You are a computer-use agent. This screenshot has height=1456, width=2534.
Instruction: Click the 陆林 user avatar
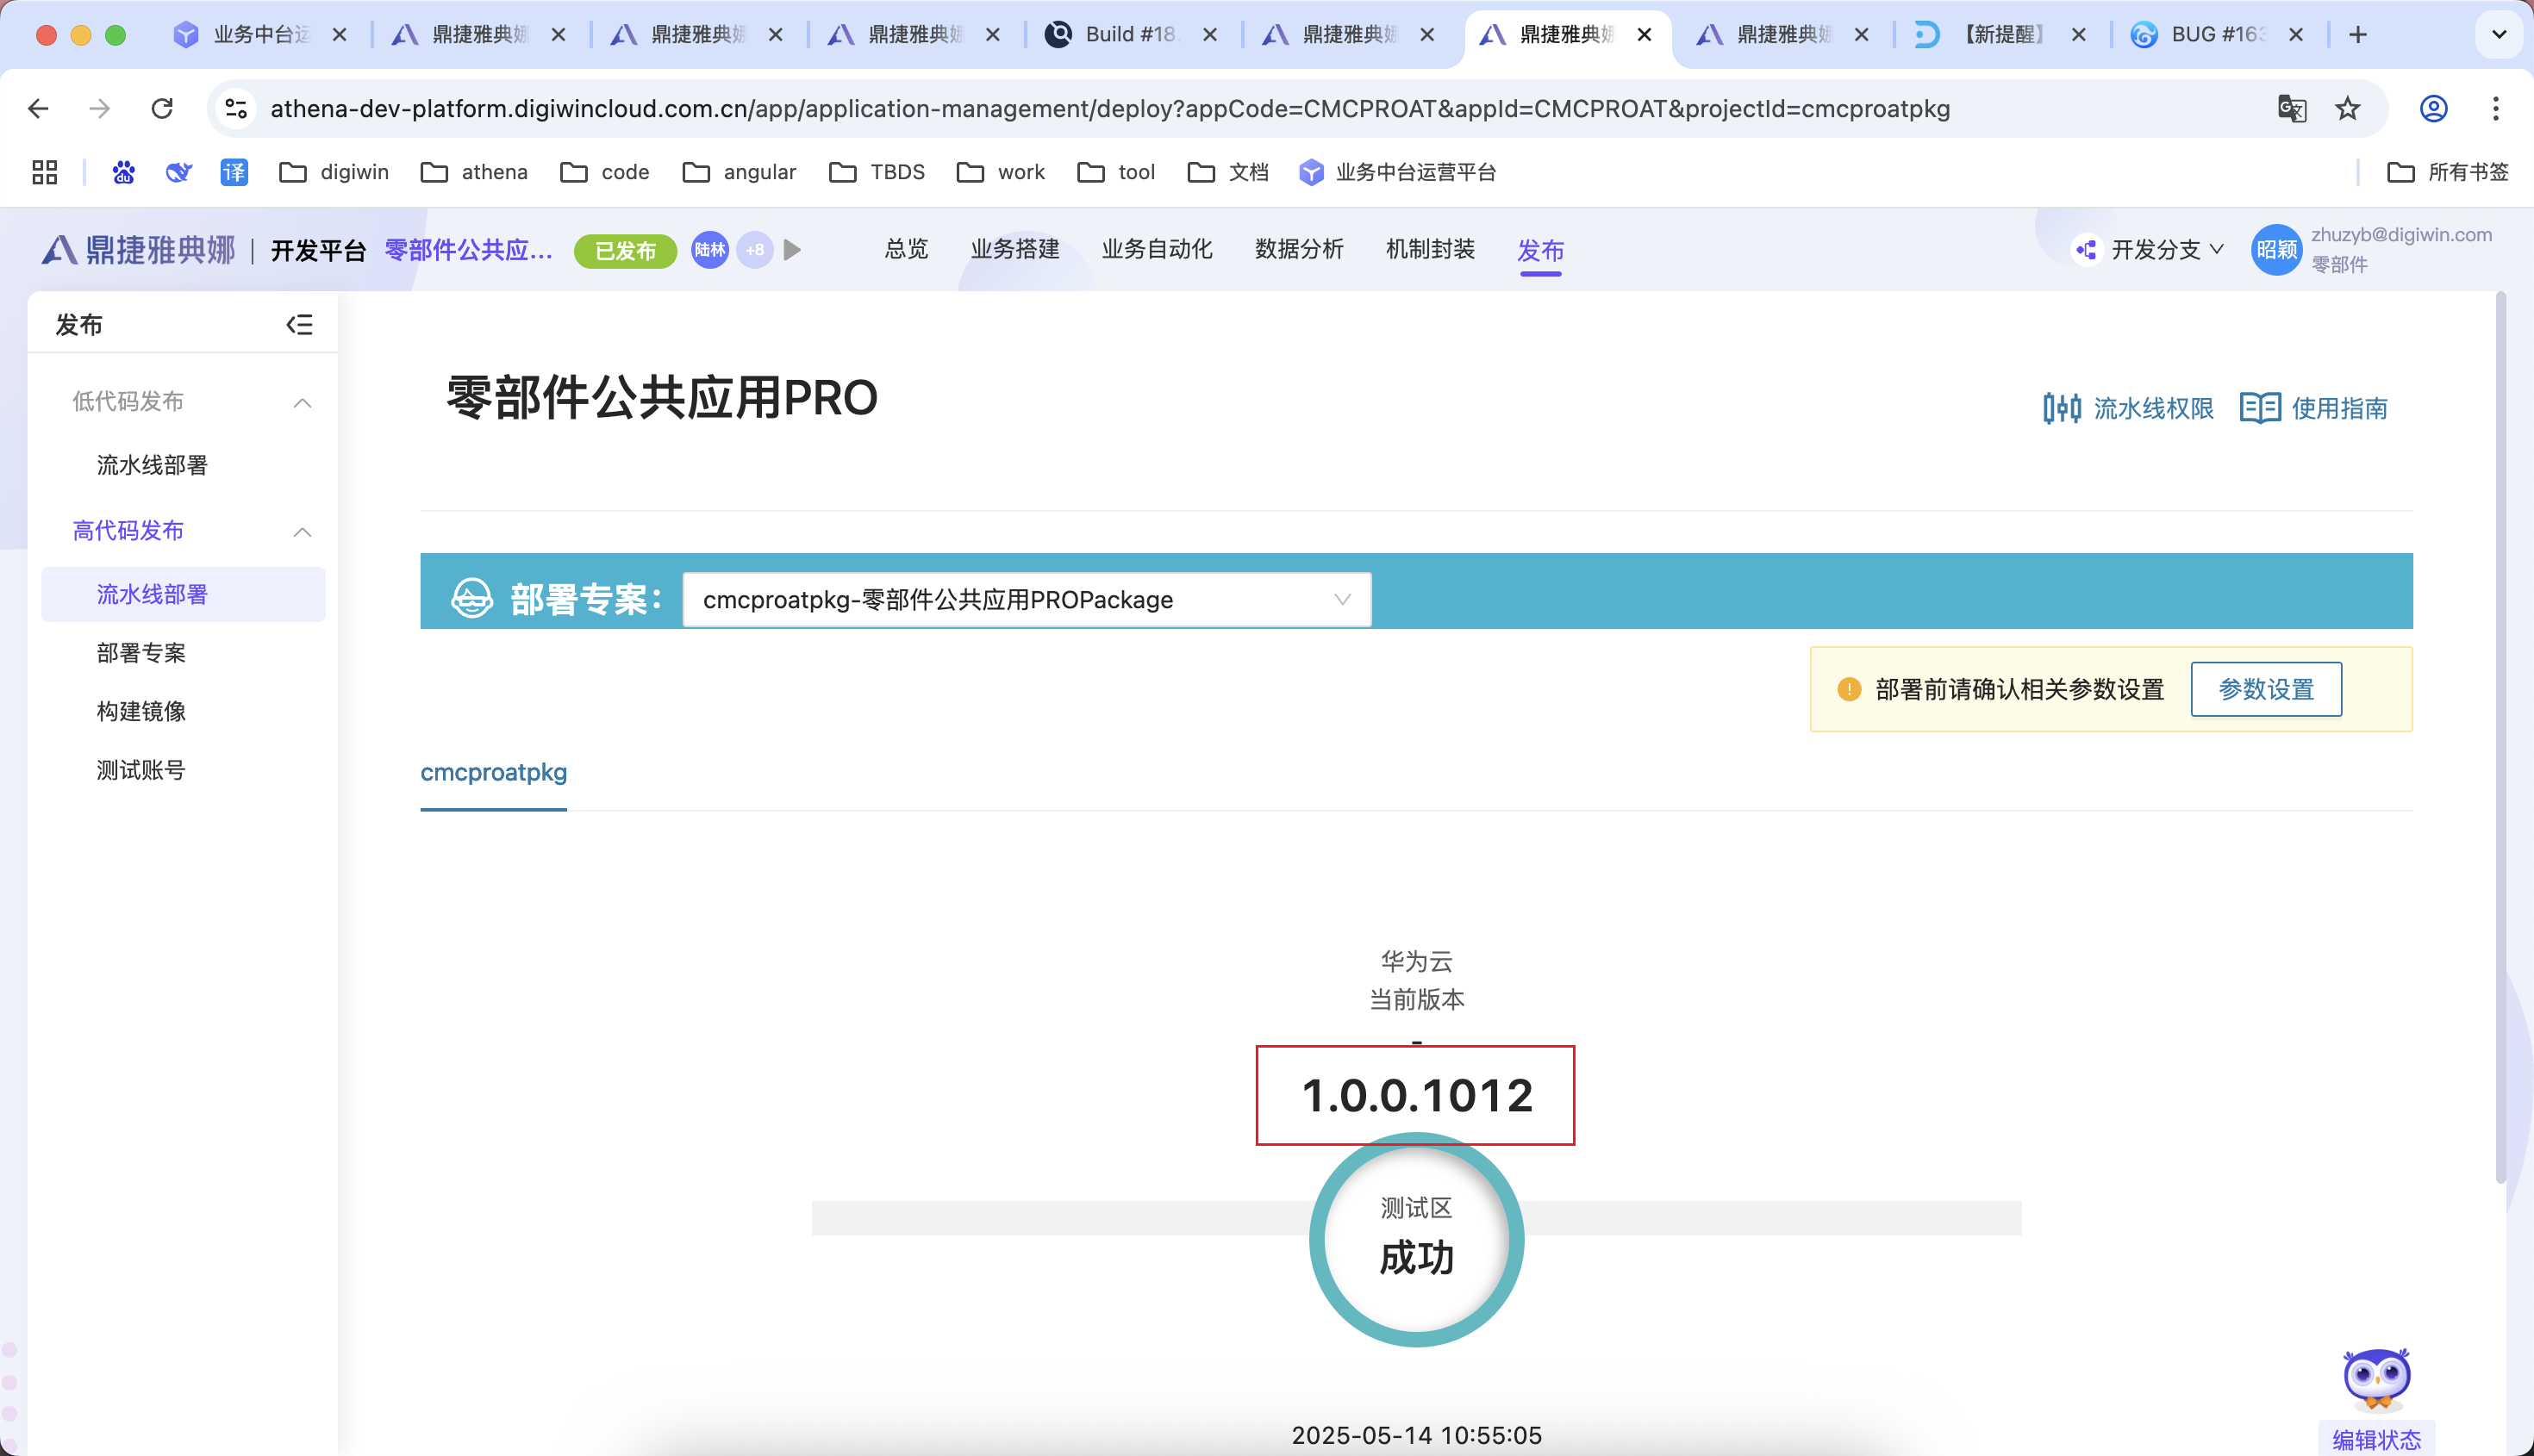coord(710,249)
